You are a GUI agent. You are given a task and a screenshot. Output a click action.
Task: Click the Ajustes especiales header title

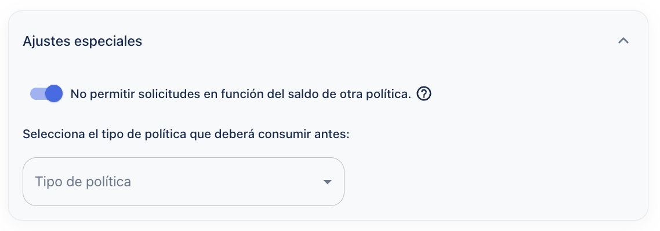tap(82, 41)
